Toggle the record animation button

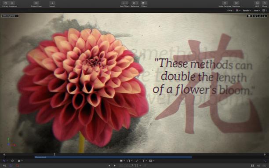(17, 166)
